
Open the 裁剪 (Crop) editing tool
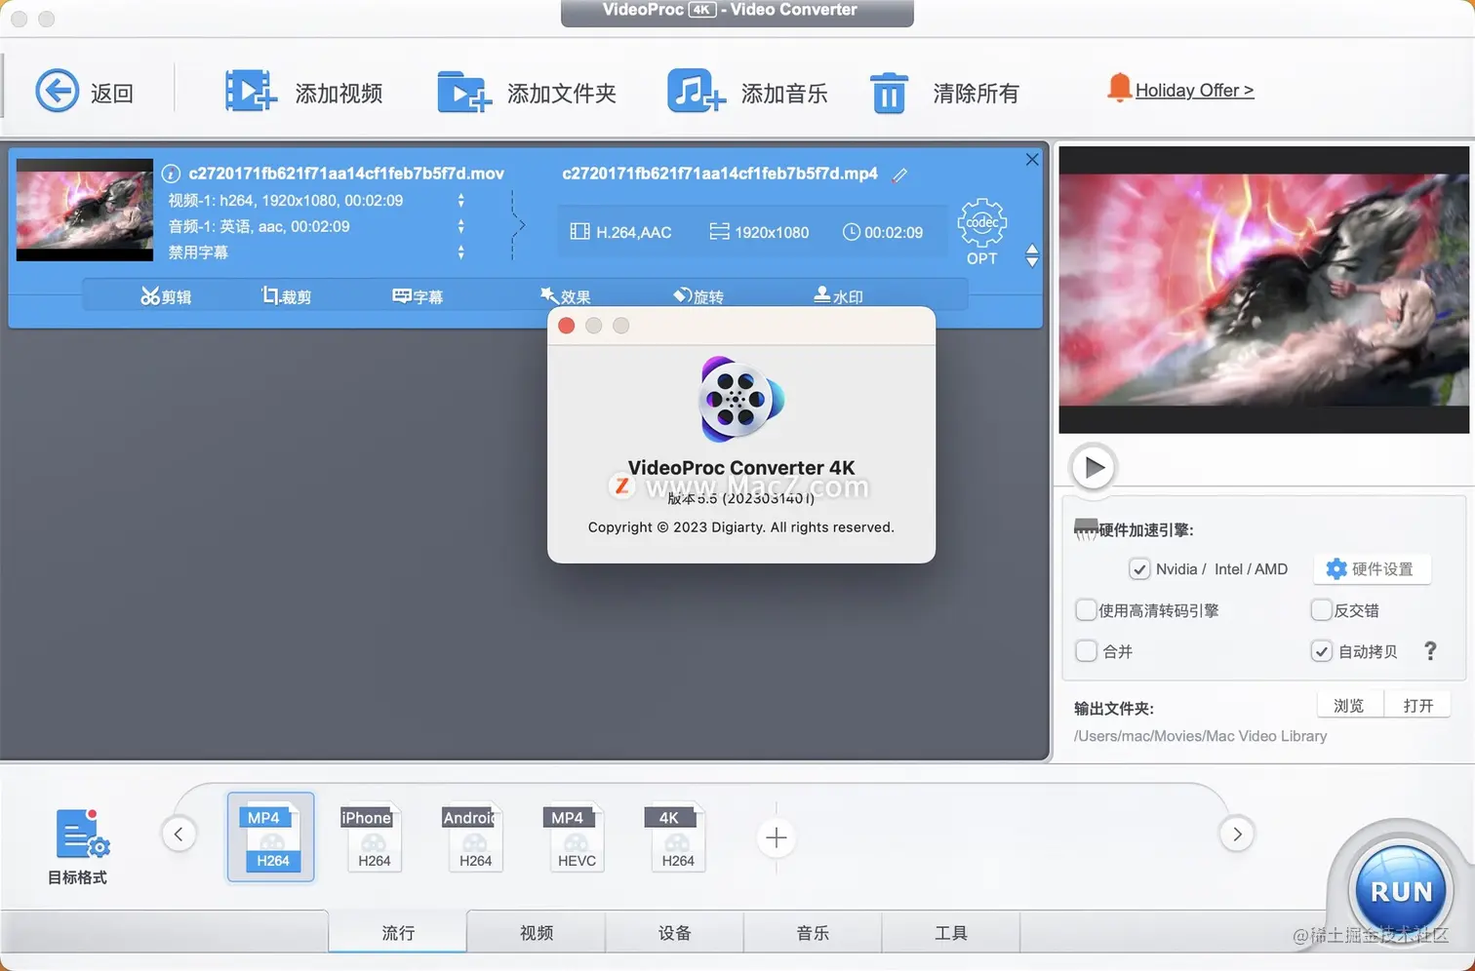click(x=285, y=295)
